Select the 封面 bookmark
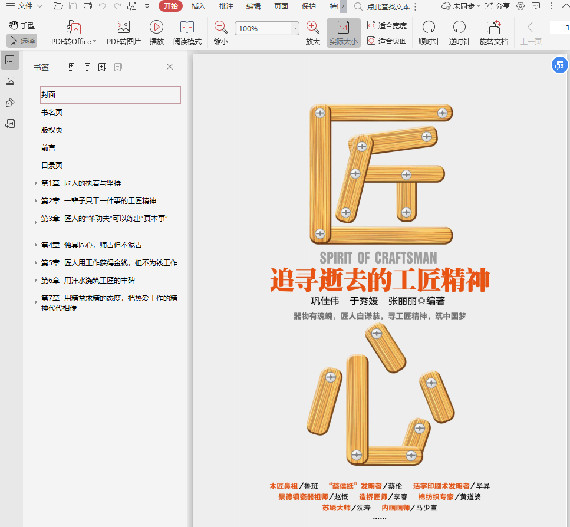 tap(110, 95)
